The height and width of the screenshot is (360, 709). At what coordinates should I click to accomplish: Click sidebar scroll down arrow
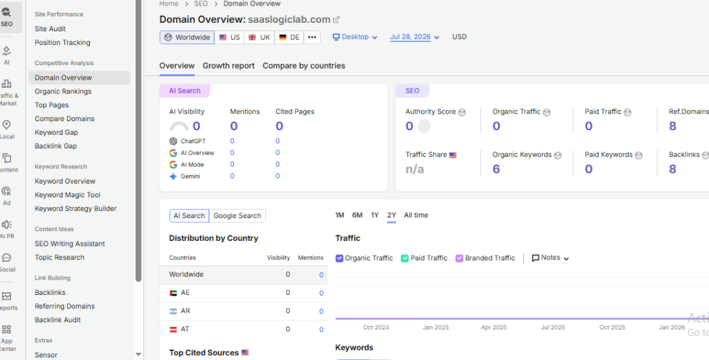[x=138, y=354]
